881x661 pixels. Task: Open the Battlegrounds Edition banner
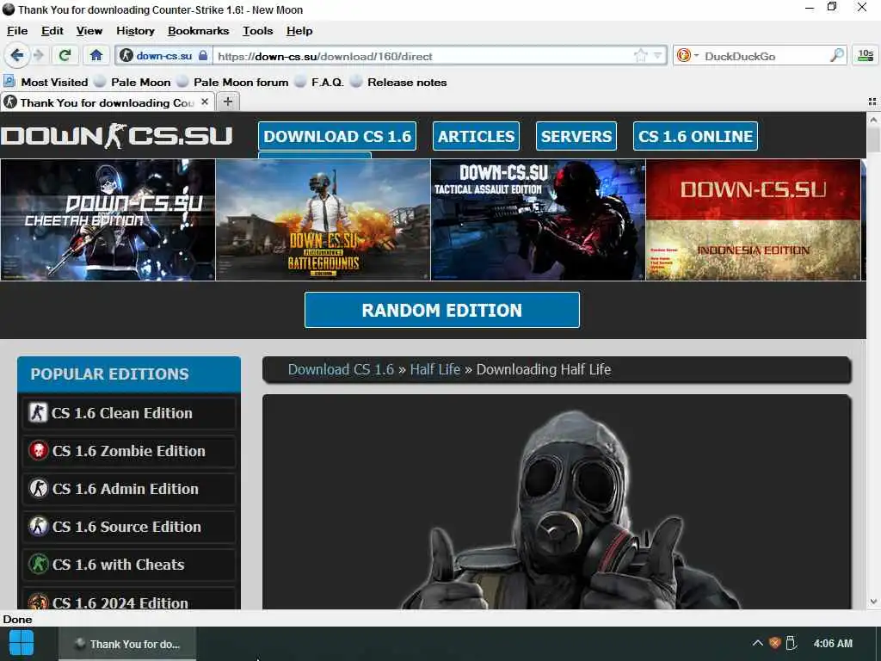[323, 219]
